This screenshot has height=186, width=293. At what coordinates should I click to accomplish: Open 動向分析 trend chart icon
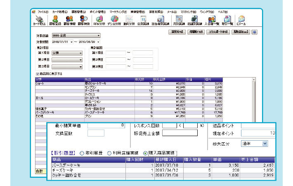(129, 20)
